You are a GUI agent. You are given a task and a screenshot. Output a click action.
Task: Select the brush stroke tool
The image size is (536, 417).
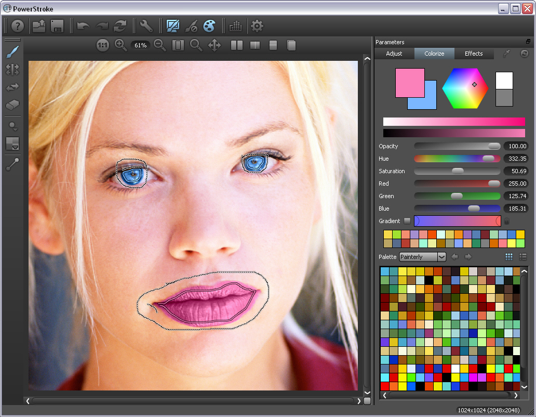[x=12, y=51]
